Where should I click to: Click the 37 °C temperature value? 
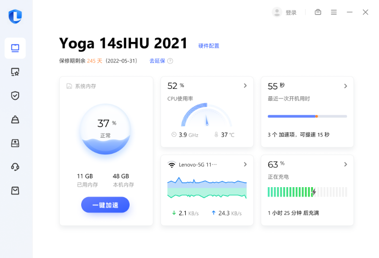pyautogui.click(x=228, y=135)
